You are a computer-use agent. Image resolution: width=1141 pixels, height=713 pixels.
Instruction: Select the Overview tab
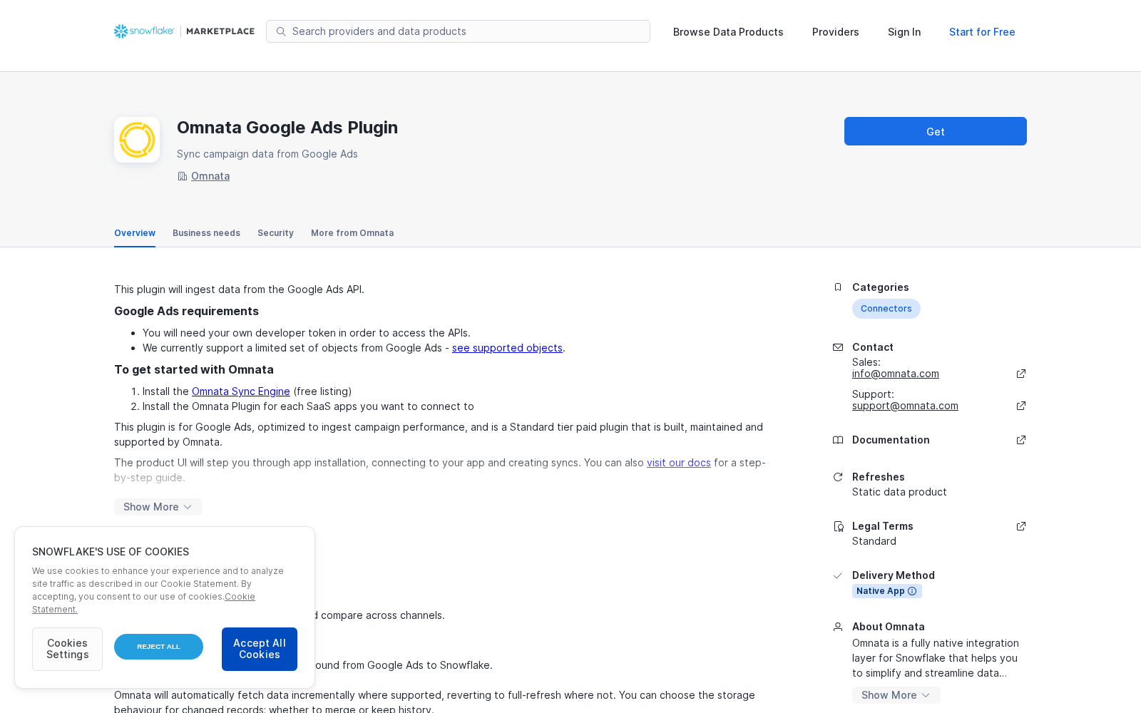point(135,233)
